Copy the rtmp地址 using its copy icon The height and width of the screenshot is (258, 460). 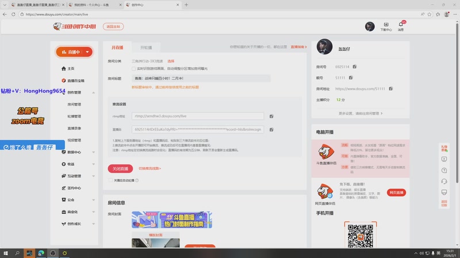271,116
